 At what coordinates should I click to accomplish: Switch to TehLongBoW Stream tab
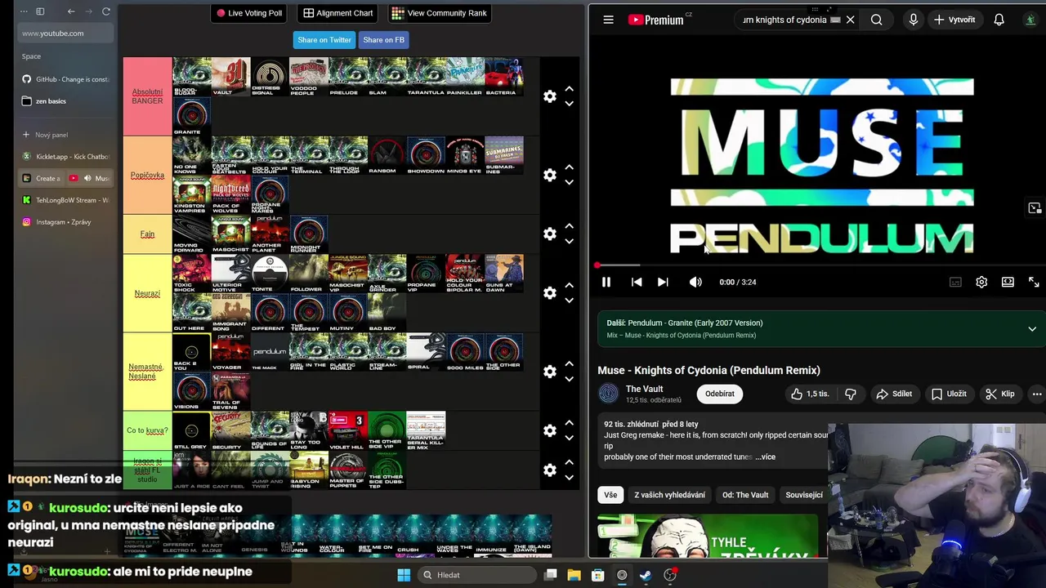(65, 200)
